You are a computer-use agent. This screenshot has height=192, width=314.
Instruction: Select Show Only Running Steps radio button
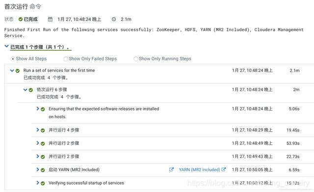pyautogui.click(x=136, y=59)
